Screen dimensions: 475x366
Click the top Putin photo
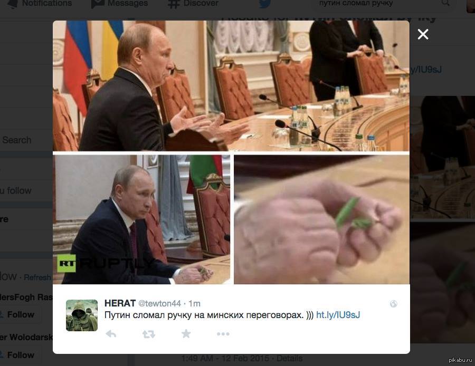point(231,85)
